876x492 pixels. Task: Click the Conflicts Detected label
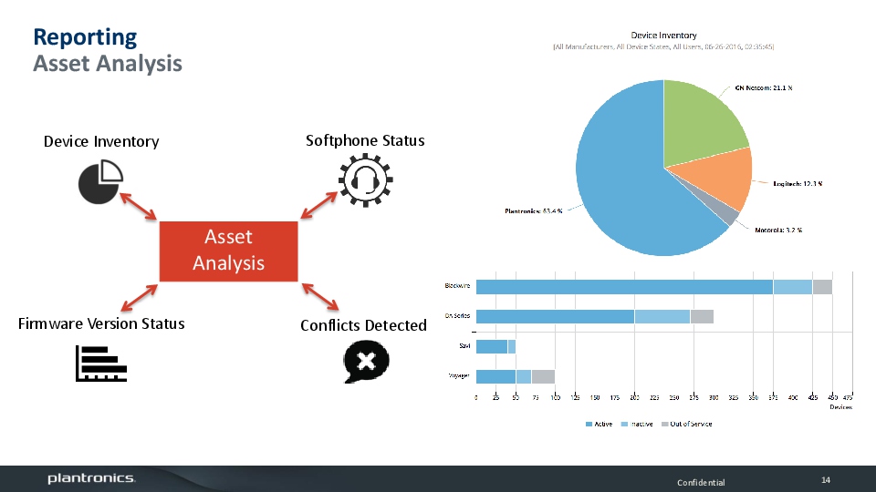point(363,325)
